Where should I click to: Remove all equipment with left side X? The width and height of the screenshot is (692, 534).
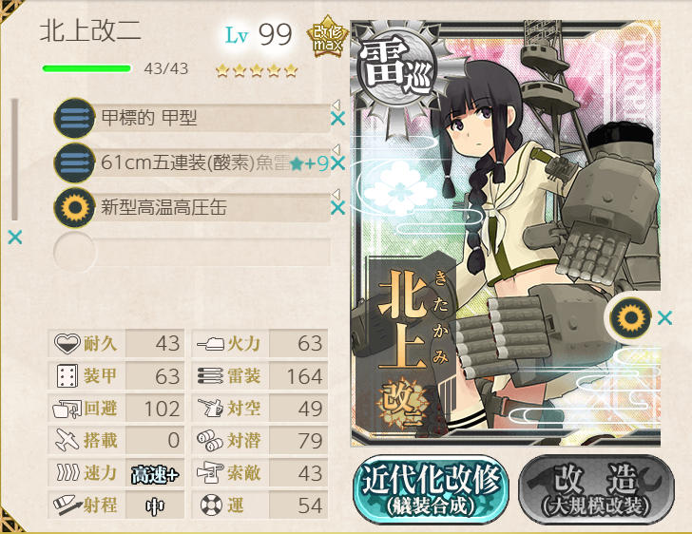(15, 238)
